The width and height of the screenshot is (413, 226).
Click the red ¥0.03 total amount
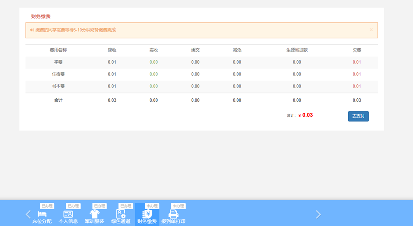[x=307, y=115]
